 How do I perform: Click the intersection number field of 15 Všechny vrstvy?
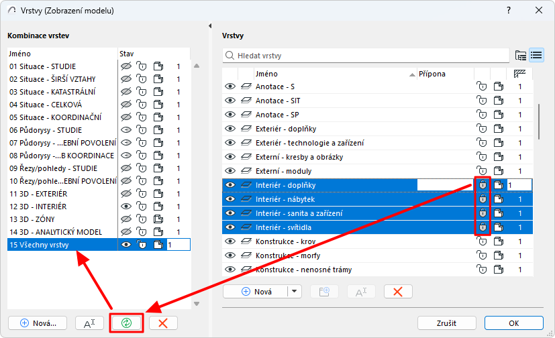pos(179,245)
